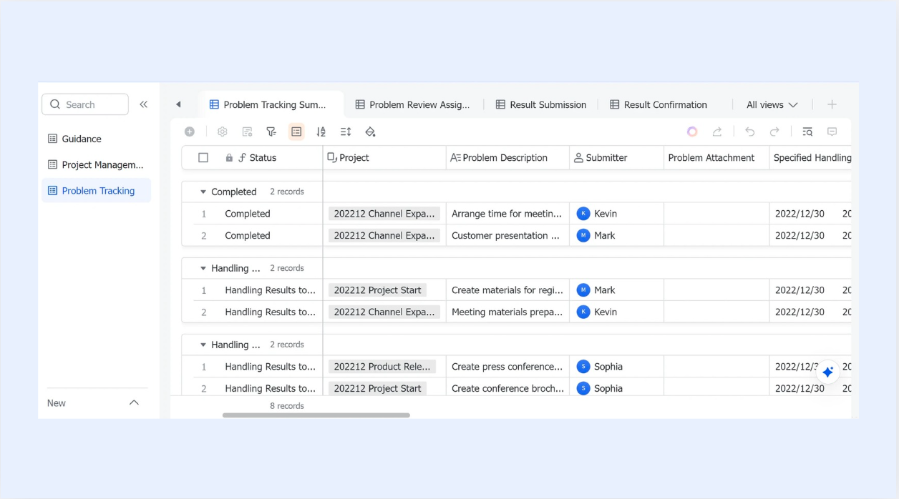
Task: Click 'Create press conference...' cell
Action: point(507,367)
